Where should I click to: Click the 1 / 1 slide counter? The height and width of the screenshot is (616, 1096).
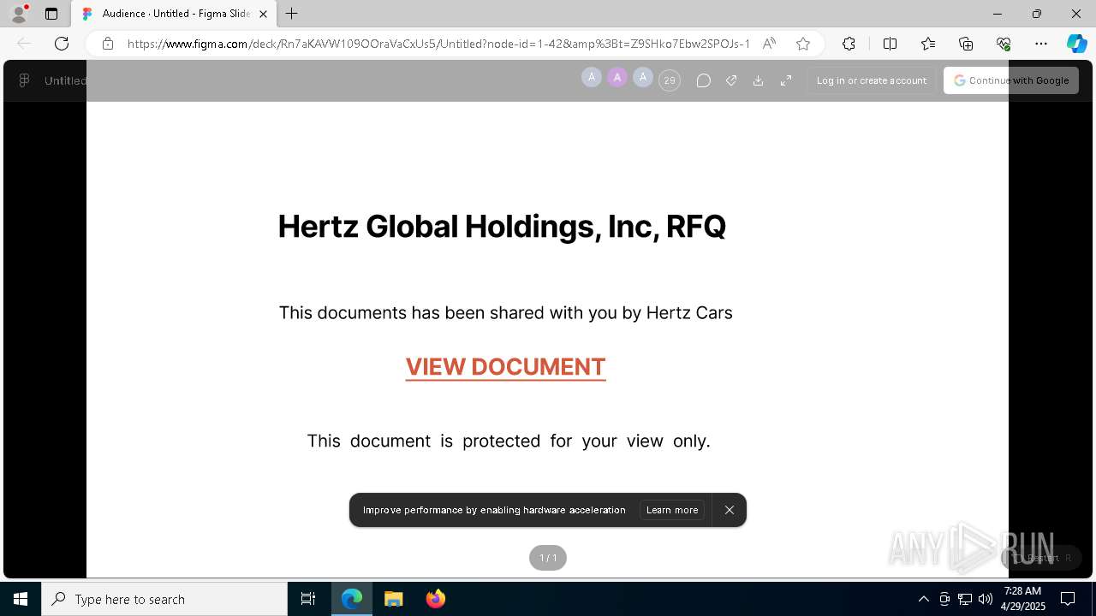coord(548,558)
